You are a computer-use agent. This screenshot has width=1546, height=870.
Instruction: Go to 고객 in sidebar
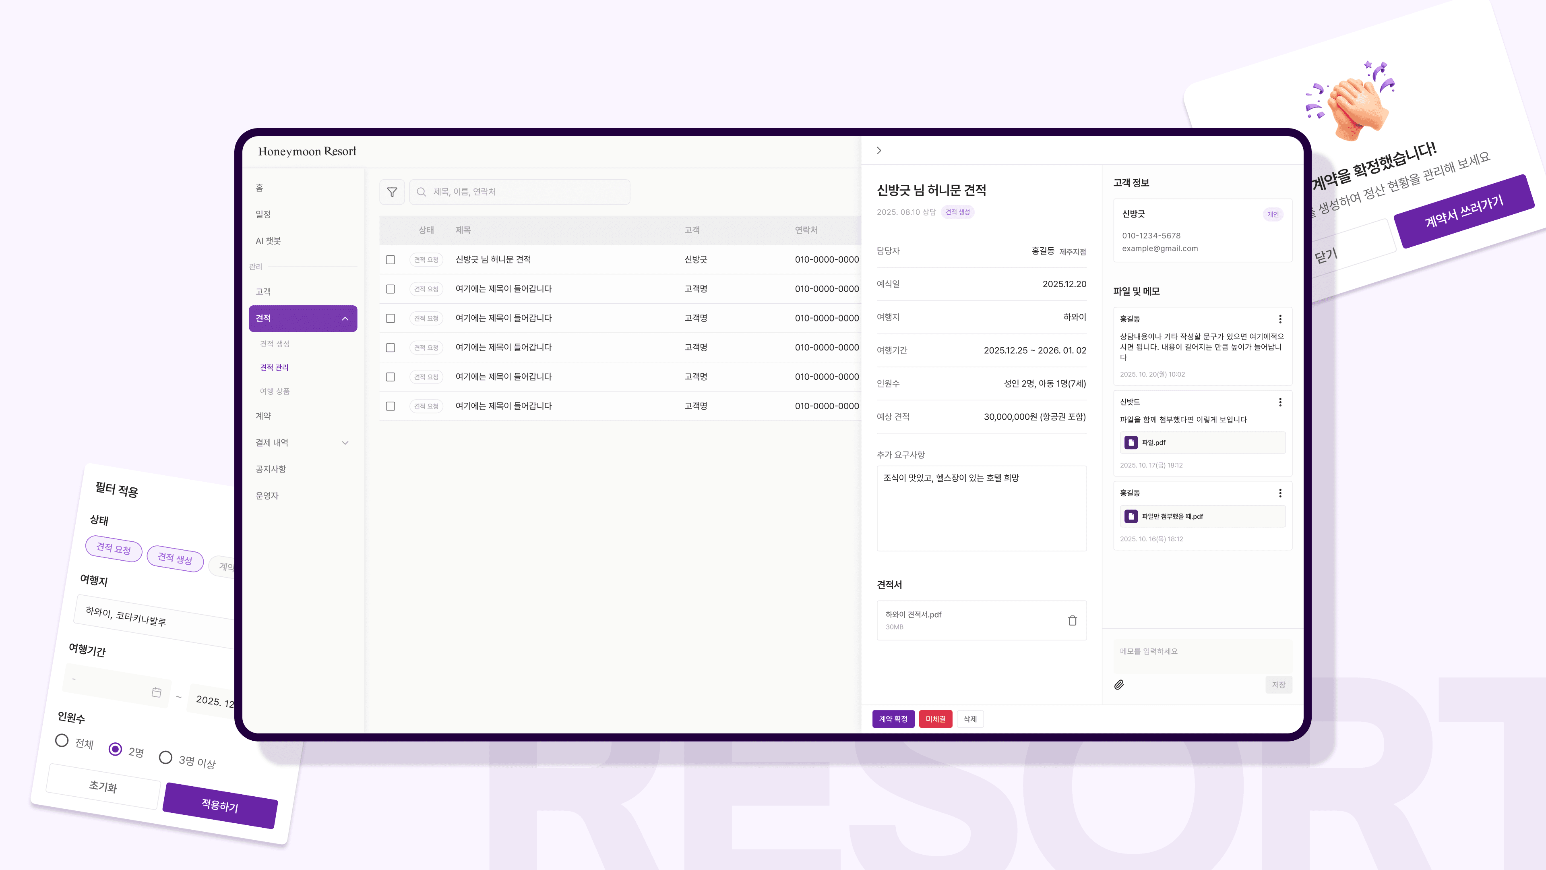pos(263,291)
